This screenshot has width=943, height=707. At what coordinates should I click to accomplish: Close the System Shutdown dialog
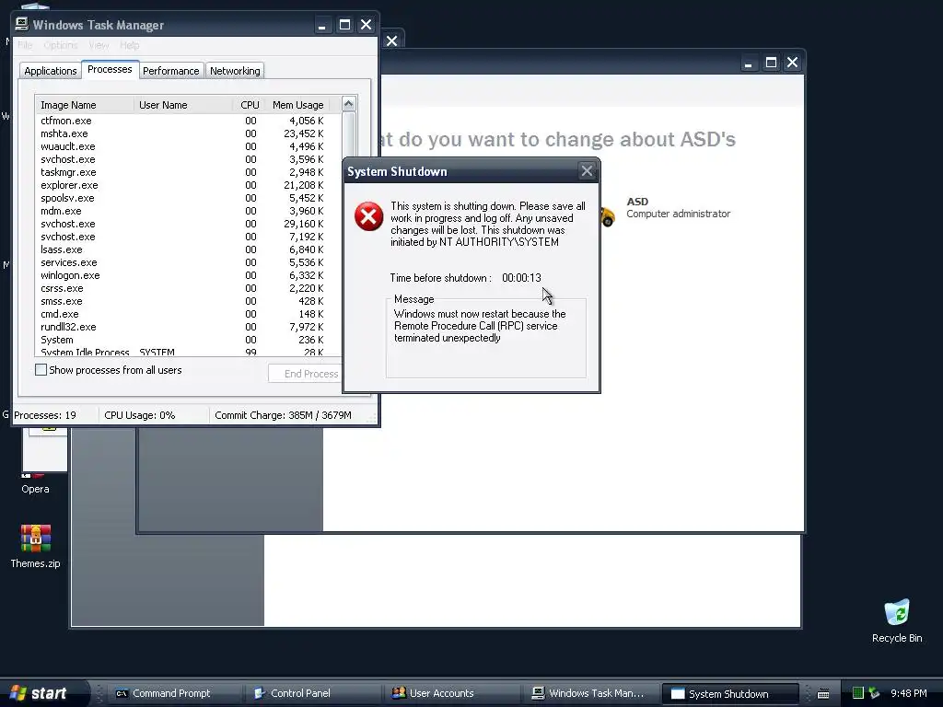pyautogui.click(x=587, y=171)
